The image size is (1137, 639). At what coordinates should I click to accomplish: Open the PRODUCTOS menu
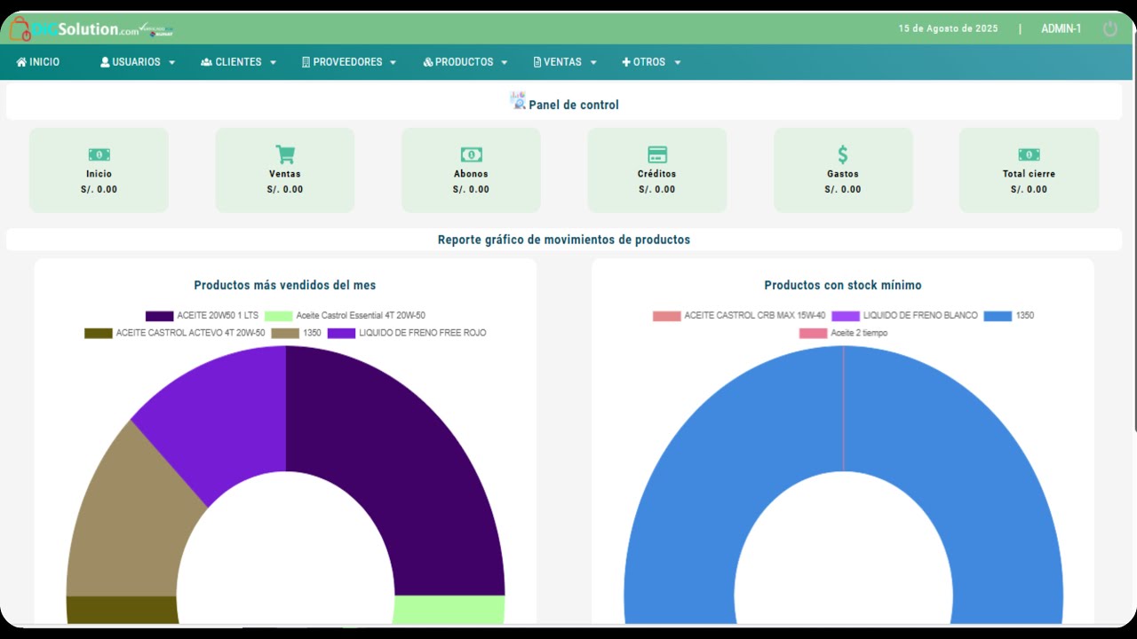pos(465,62)
